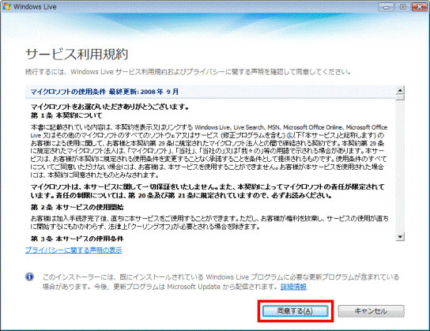The image size is (430, 331).
Task: Click the scrollbar up arrow in terms box
Action: pos(400,90)
